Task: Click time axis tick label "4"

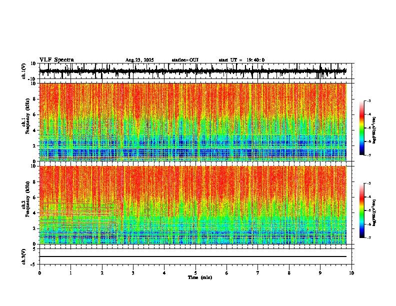Action: click(164, 273)
